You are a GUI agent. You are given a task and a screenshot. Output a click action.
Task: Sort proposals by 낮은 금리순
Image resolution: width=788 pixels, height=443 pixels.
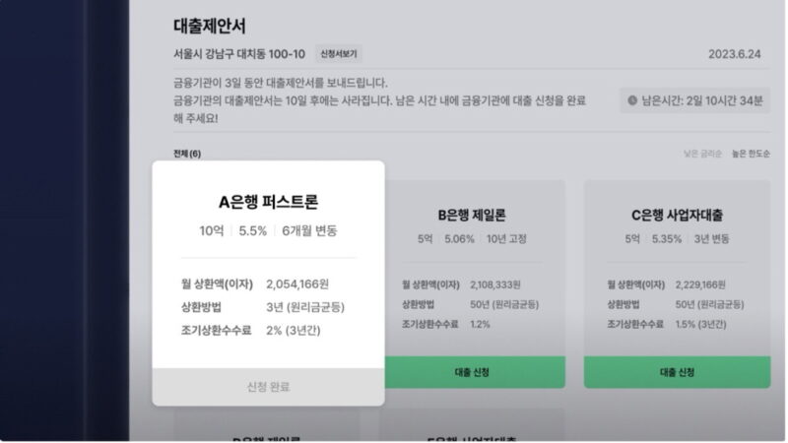[702, 154]
